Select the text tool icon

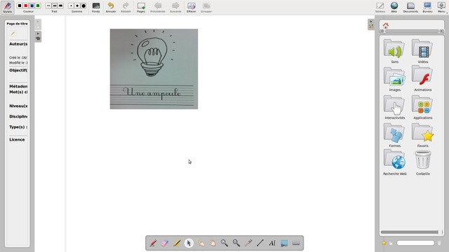pyautogui.click(x=272, y=243)
